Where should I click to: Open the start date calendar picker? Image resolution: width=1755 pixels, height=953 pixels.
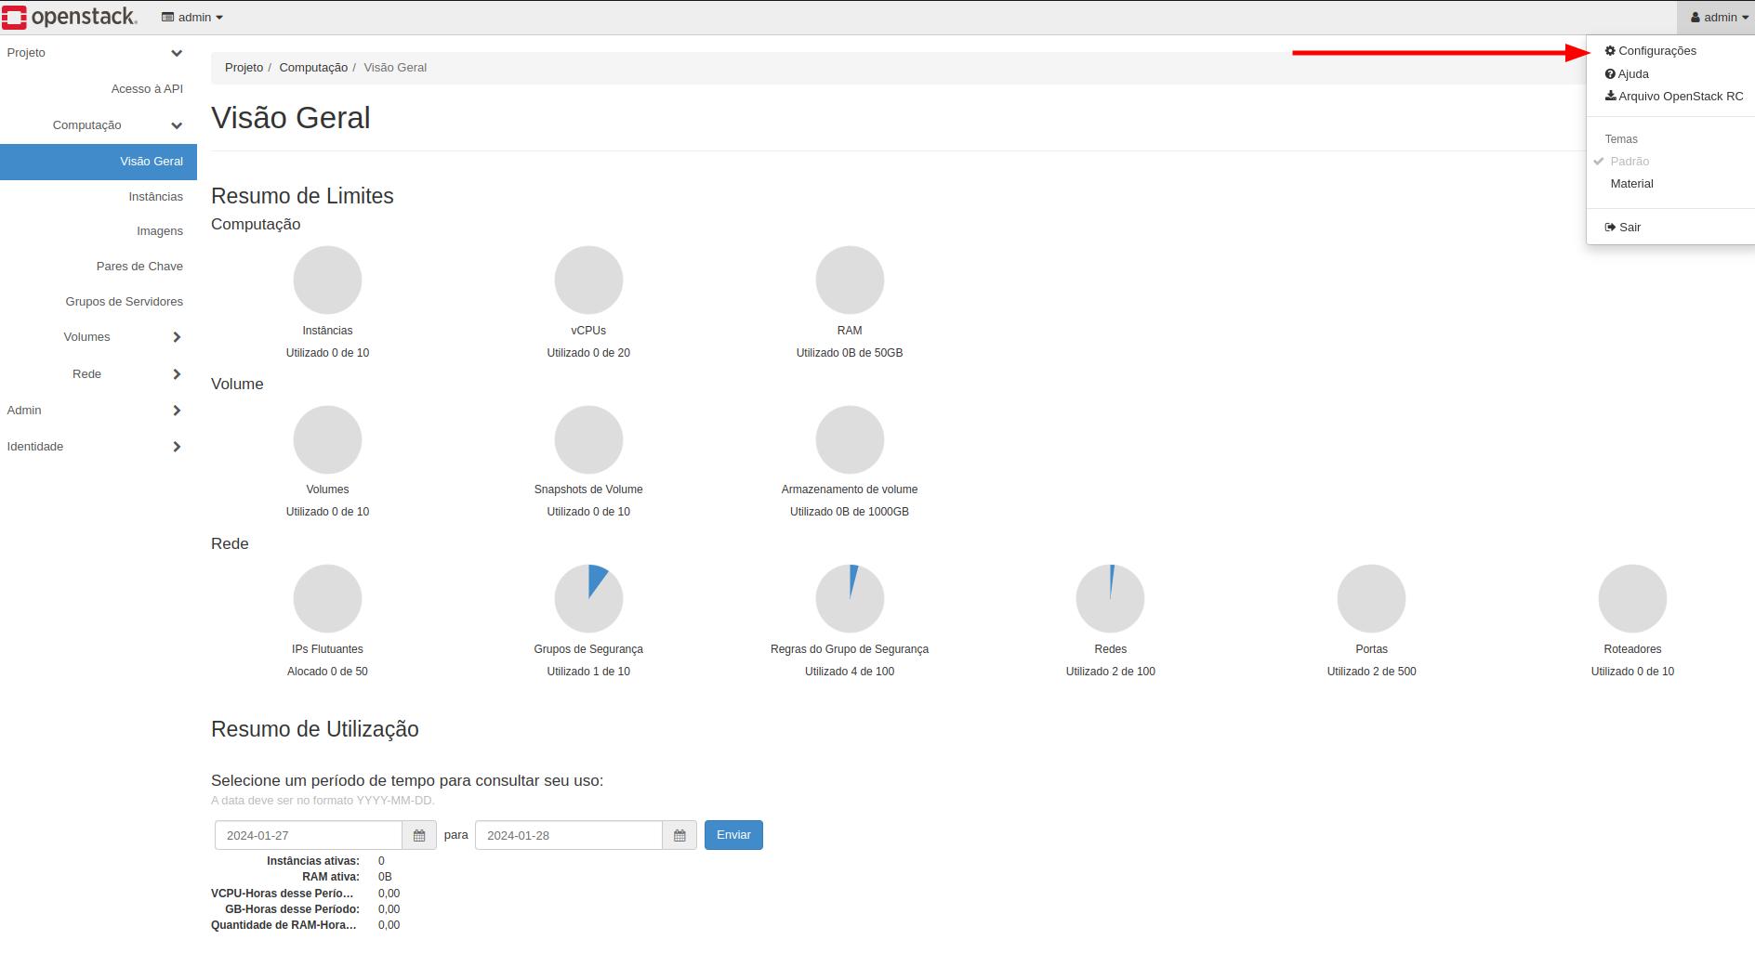tap(418, 835)
